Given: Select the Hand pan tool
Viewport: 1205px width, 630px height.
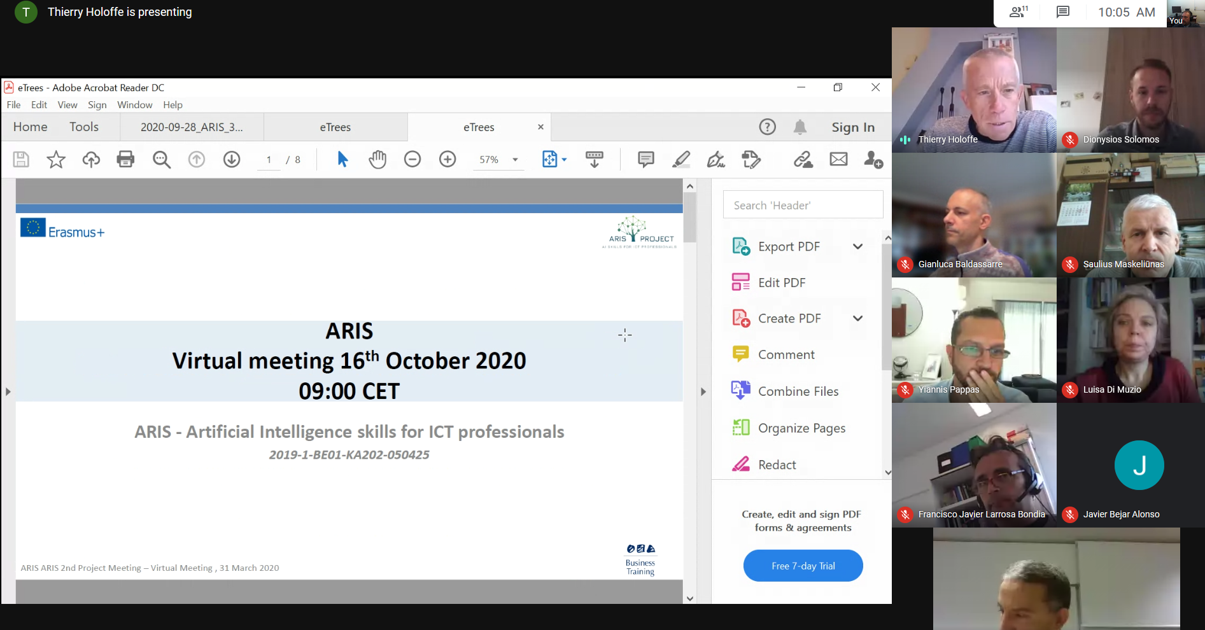Looking at the screenshot, I should 377,159.
